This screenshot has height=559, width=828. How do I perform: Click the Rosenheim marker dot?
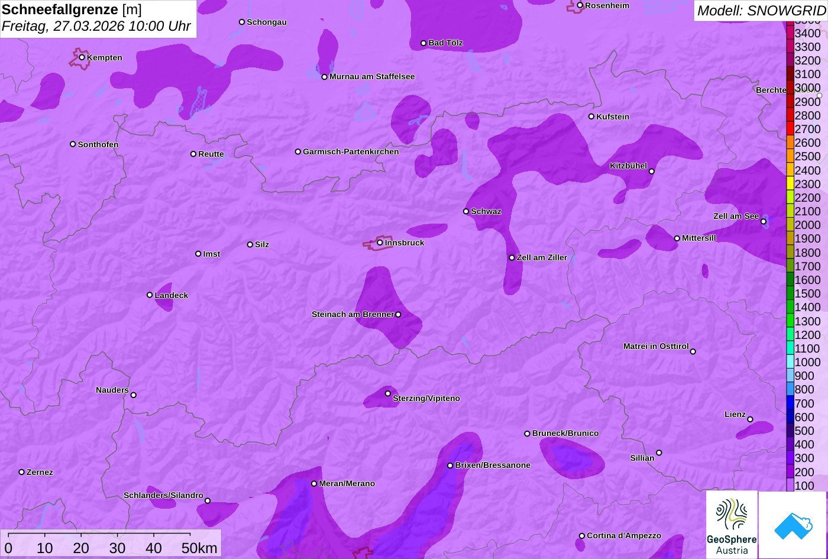tap(580, 5)
